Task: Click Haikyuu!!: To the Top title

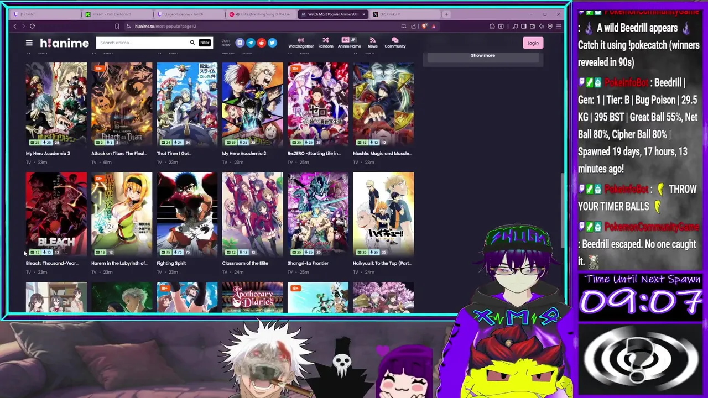Action: tap(382, 263)
